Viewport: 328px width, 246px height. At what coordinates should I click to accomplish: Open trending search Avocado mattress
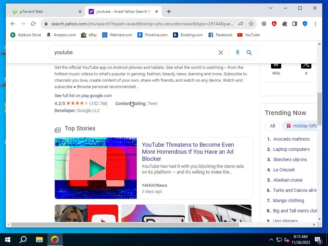pos(291,139)
